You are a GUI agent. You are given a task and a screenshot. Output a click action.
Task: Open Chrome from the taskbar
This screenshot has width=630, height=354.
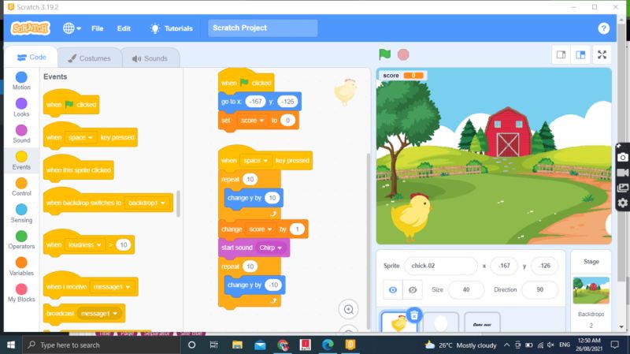pyautogui.click(x=283, y=345)
